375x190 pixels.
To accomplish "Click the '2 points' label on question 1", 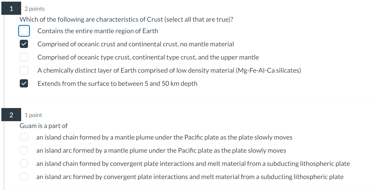I will 34,8.
